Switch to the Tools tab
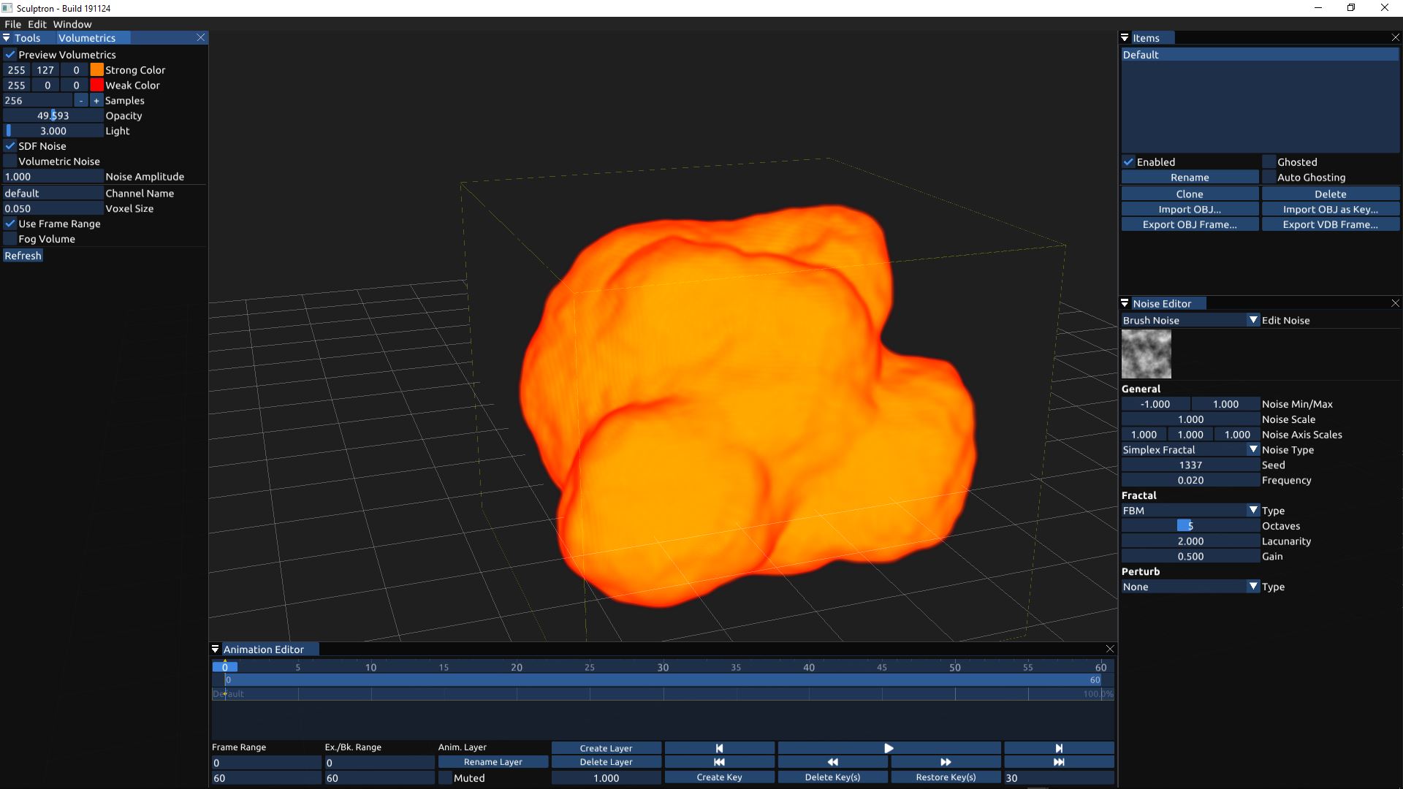Image resolution: width=1403 pixels, height=789 pixels. point(27,38)
